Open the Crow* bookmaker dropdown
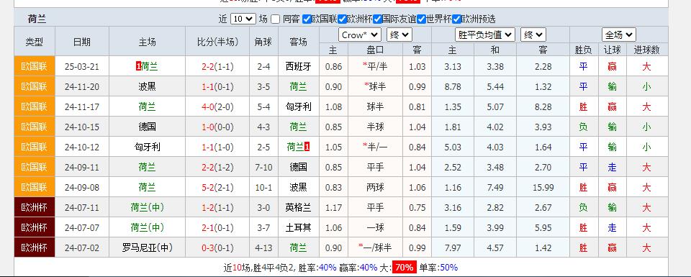The width and height of the screenshot is (691, 277). pyautogui.click(x=360, y=35)
